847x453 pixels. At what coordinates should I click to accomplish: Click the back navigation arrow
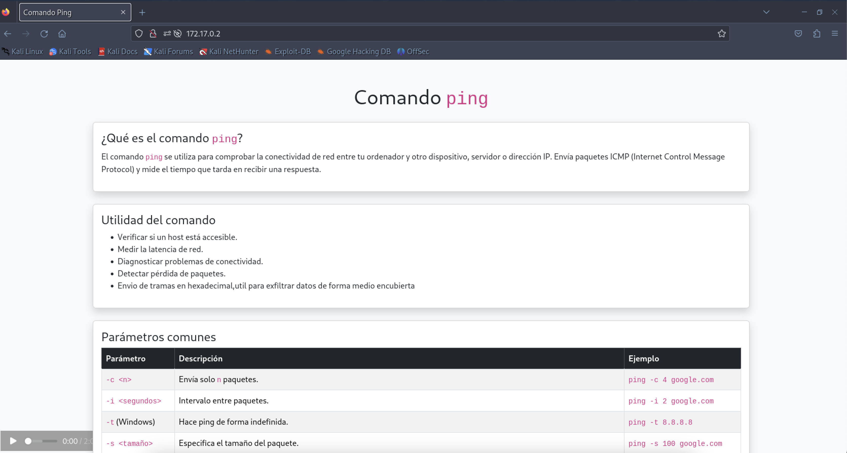point(8,33)
